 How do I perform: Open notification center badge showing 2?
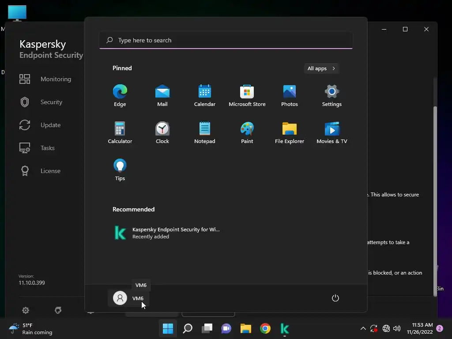(x=440, y=328)
